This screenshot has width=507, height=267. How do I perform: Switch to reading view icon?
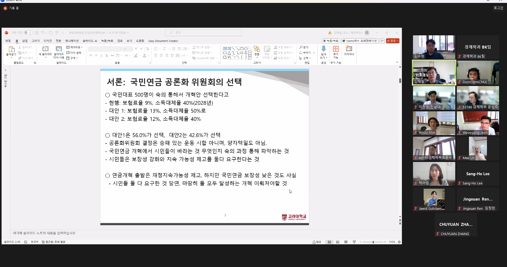tap(346, 242)
